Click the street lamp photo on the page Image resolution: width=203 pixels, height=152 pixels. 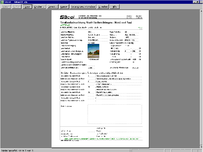coord(93,51)
